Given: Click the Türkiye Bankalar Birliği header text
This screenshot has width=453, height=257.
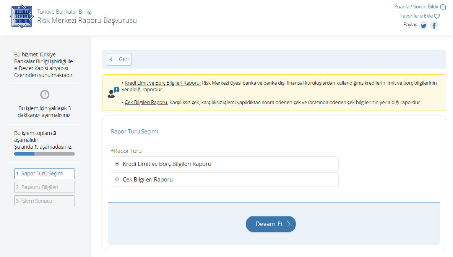Looking at the screenshot, I should (x=65, y=12).
